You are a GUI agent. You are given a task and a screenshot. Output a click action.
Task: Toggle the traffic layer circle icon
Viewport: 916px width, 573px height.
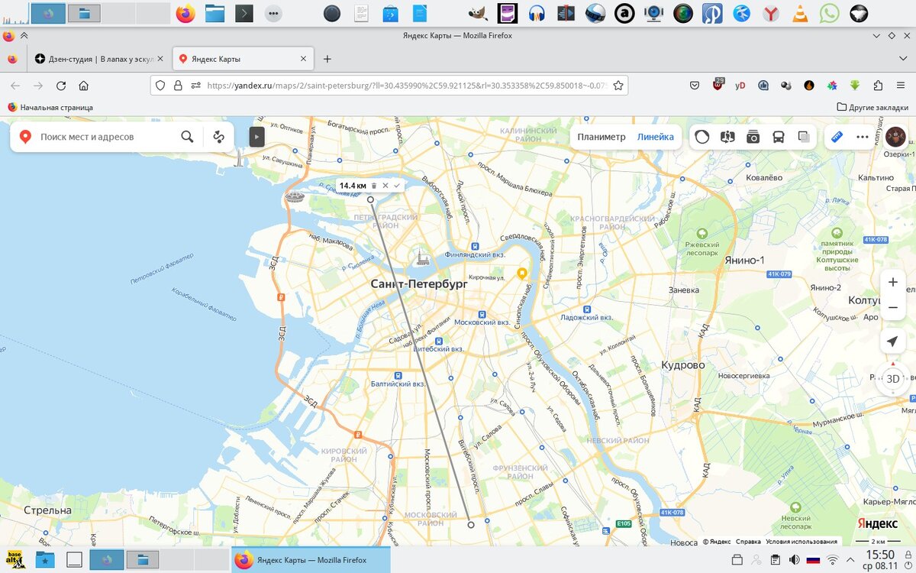tap(702, 137)
